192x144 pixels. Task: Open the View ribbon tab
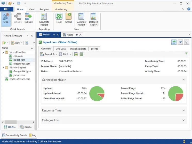[x=31, y=9]
